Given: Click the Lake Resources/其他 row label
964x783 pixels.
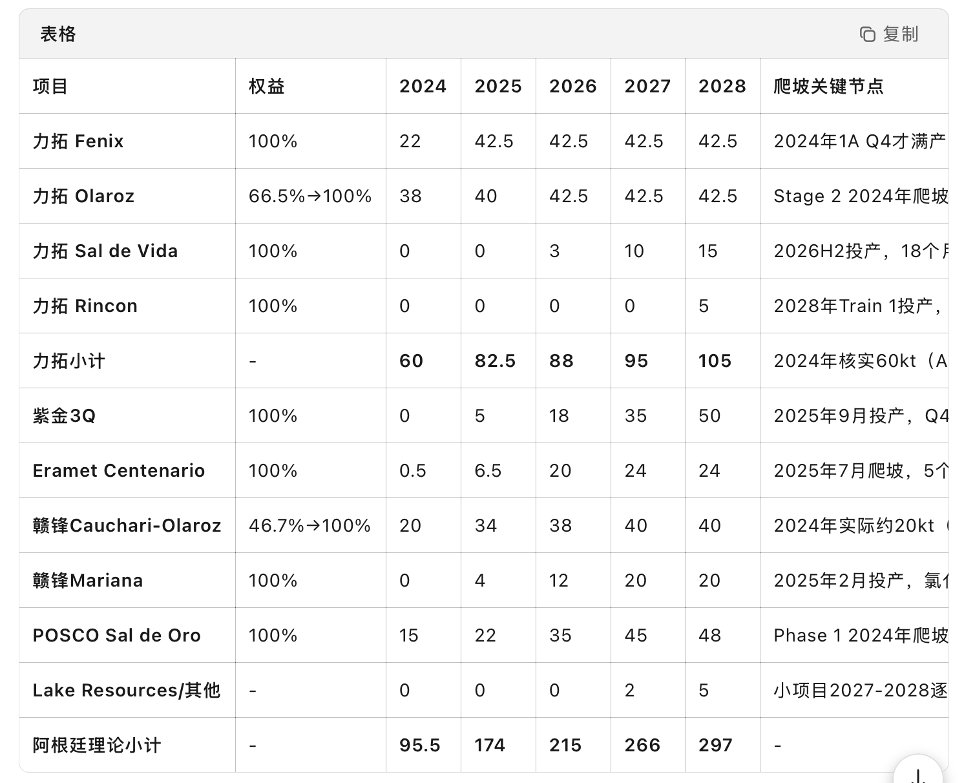Looking at the screenshot, I should click(x=127, y=691).
